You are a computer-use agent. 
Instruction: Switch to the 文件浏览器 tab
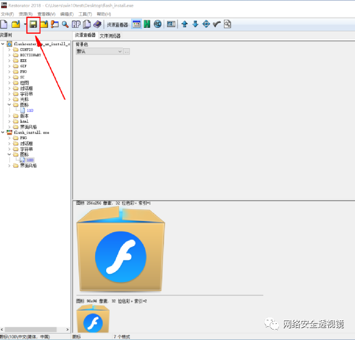click(x=110, y=35)
